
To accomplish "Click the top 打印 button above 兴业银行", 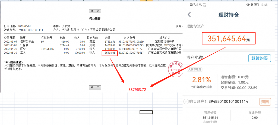I will pos(95,11).
